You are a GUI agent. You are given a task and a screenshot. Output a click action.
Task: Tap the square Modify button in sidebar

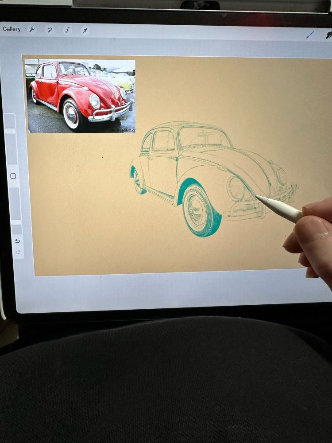tap(13, 176)
